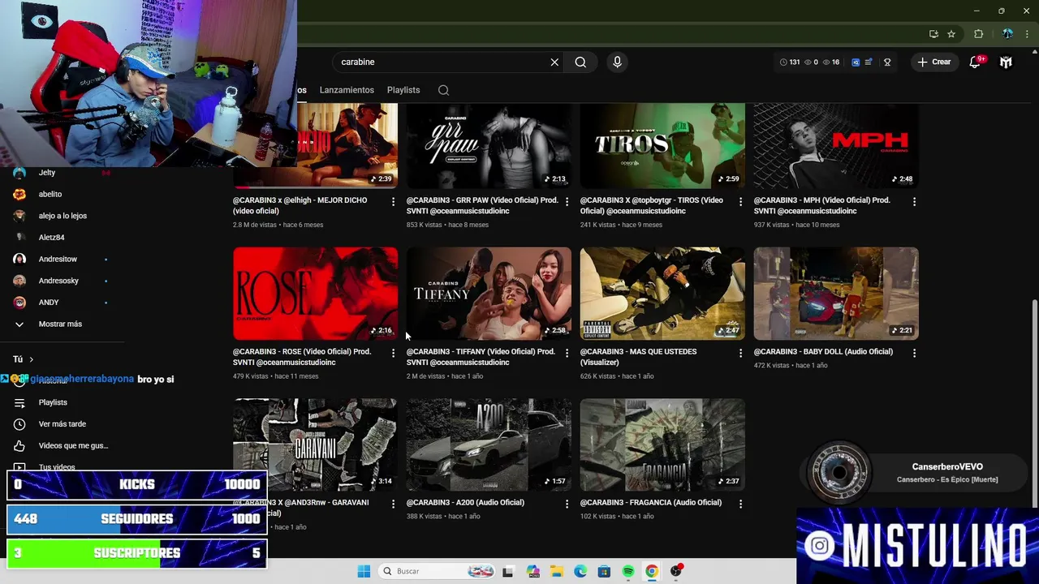Open options menu for GARAVANI video
This screenshot has width=1039, height=584.
pos(393,504)
